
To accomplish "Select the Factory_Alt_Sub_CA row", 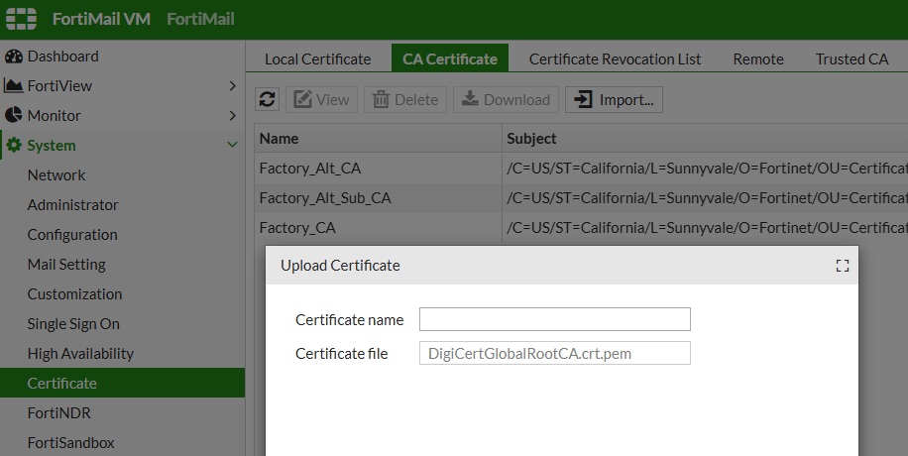I will pos(581,198).
